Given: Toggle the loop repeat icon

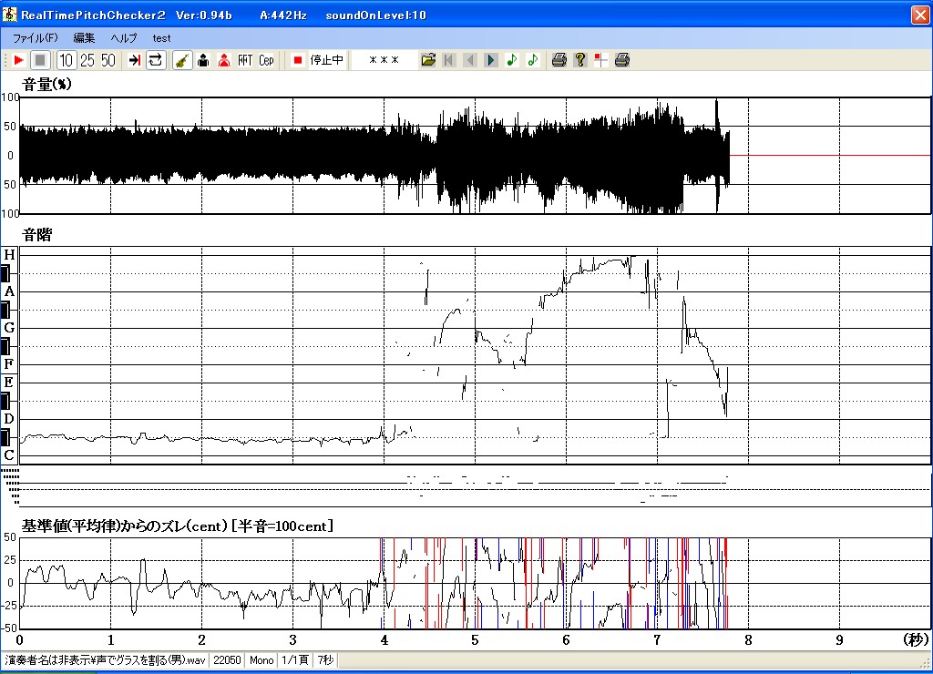Looking at the screenshot, I should click(155, 60).
